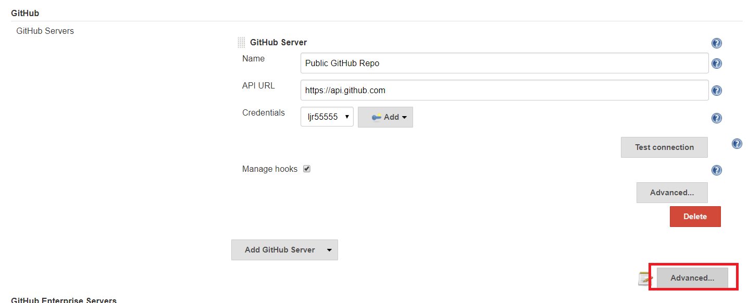Open the ljr55555 credentials dropdown
Image resolution: width=748 pixels, height=303 pixels.
pos(327,117)
